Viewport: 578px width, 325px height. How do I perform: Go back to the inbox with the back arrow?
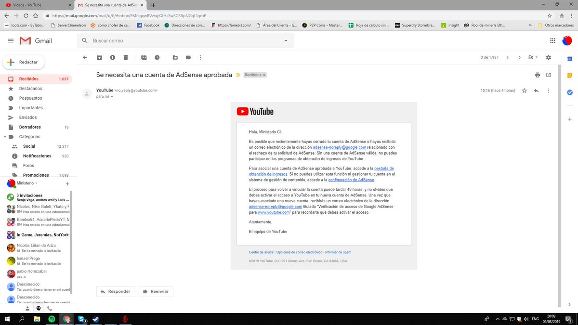tap(85, 57)
